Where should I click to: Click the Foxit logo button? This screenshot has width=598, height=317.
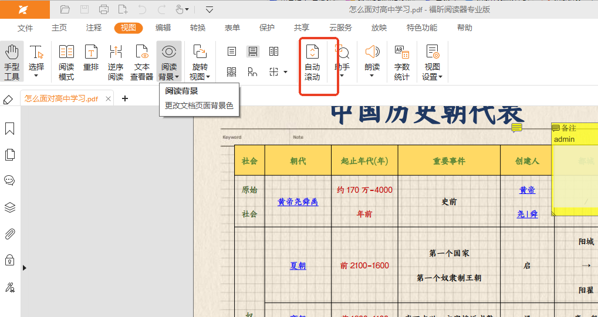(25, 9)
